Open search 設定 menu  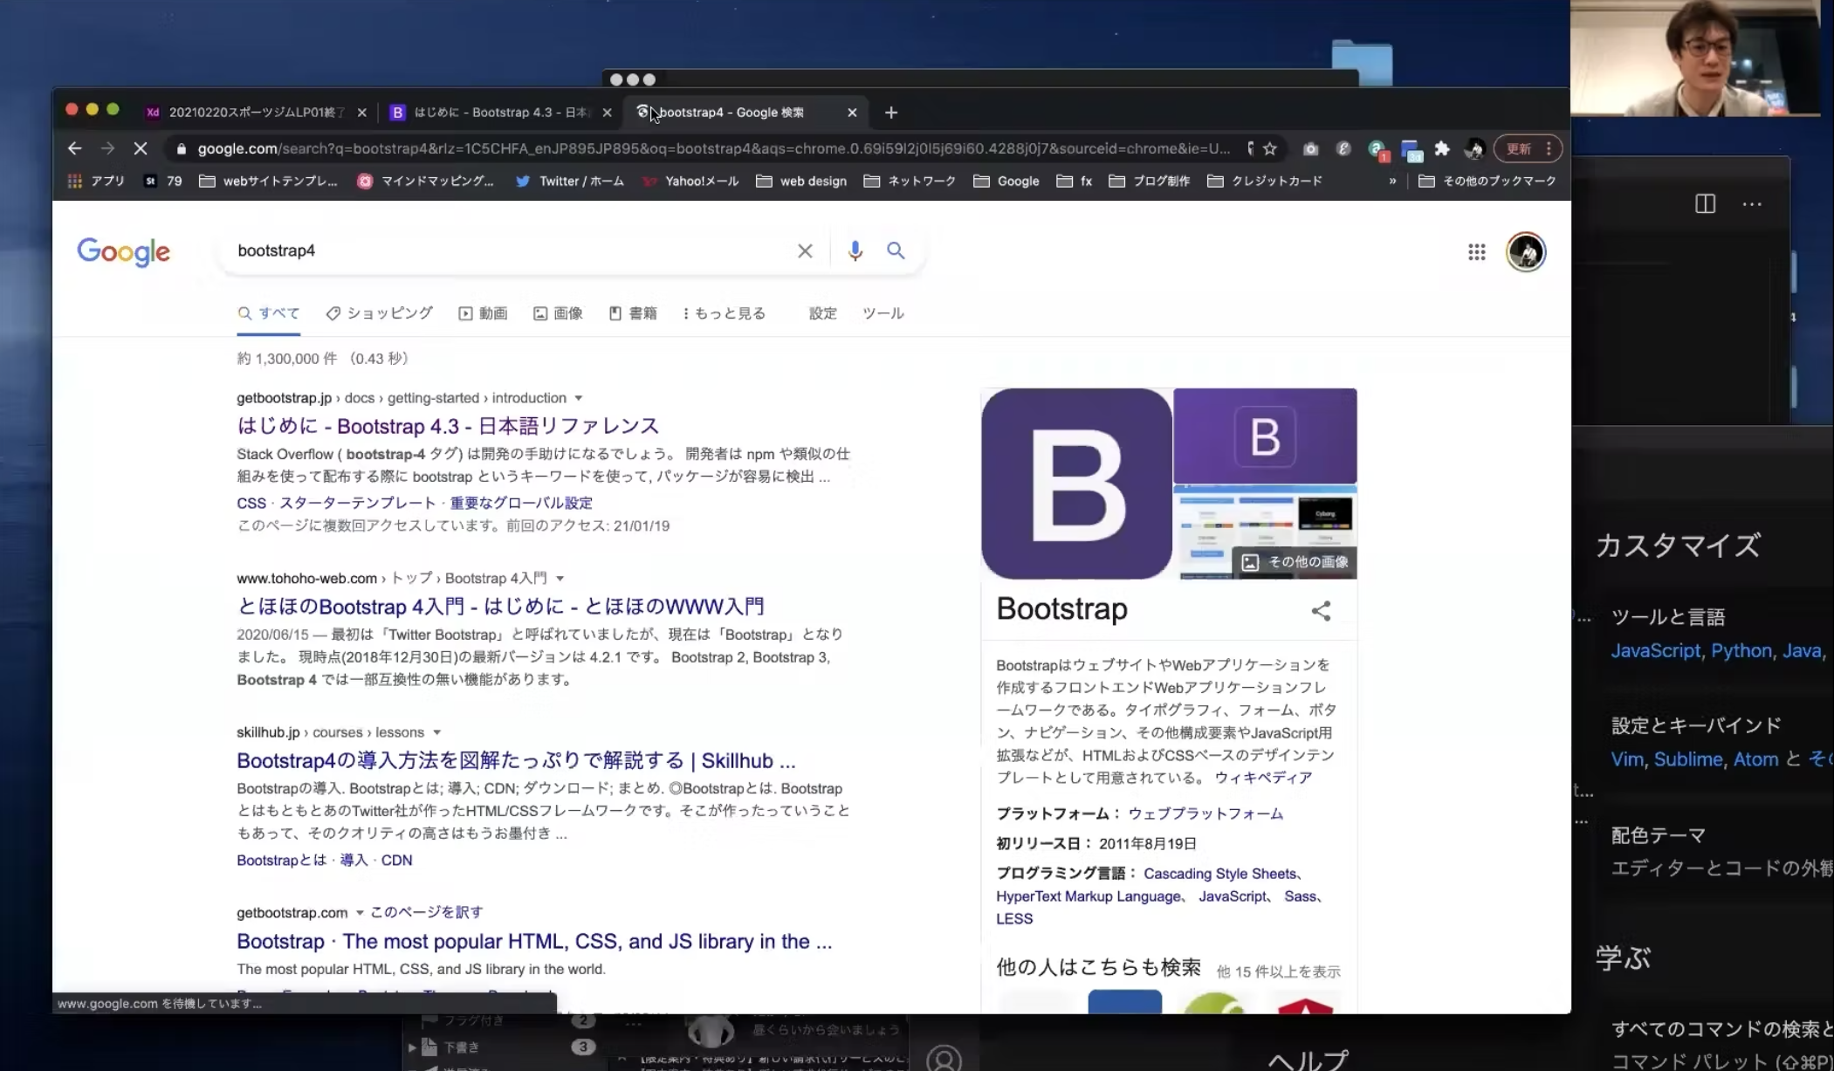click(822, 313)
